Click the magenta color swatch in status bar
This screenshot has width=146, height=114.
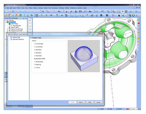[127, 109]
